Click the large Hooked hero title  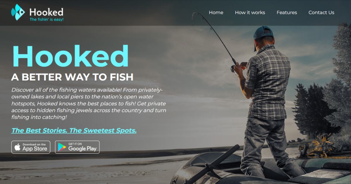click(x=70, y=56)
